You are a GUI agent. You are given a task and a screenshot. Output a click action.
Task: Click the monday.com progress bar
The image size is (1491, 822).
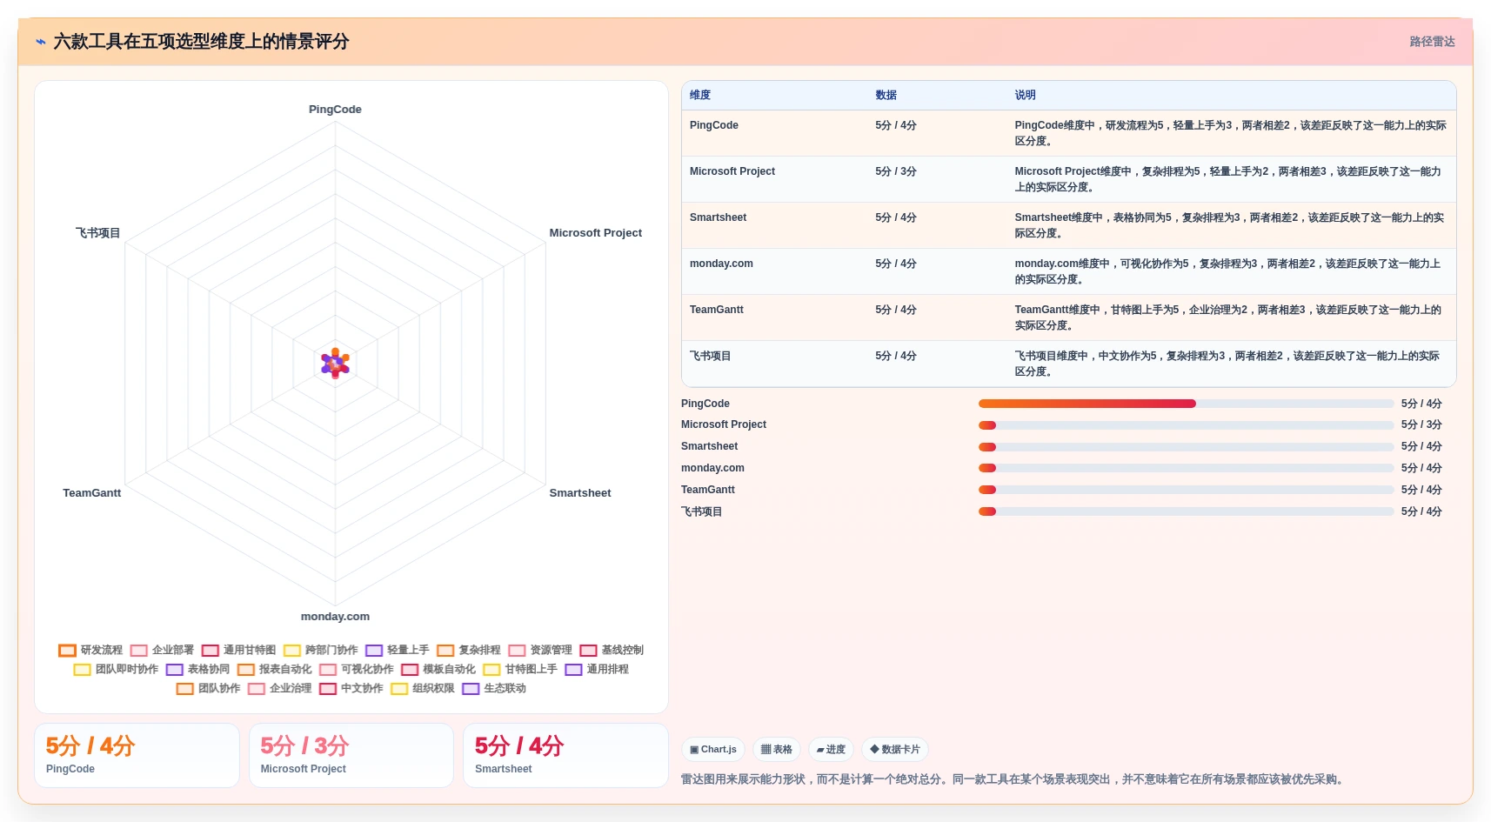(1186, 468)
